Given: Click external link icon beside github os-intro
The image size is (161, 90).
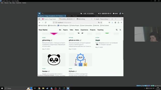Looking at the screenshot, I should [80, 40].
